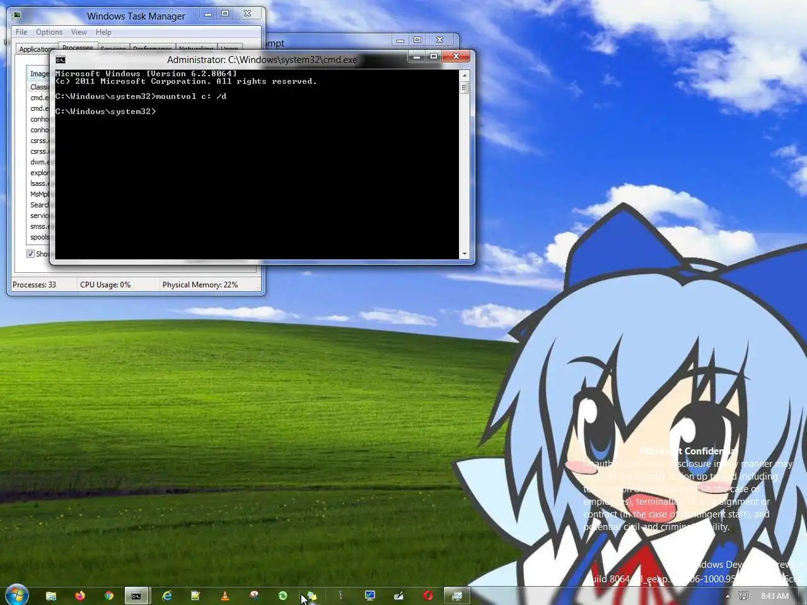Click the cmd window scrollbar thumb
This screenshot has height=605, width=807.
coord(465,88)
